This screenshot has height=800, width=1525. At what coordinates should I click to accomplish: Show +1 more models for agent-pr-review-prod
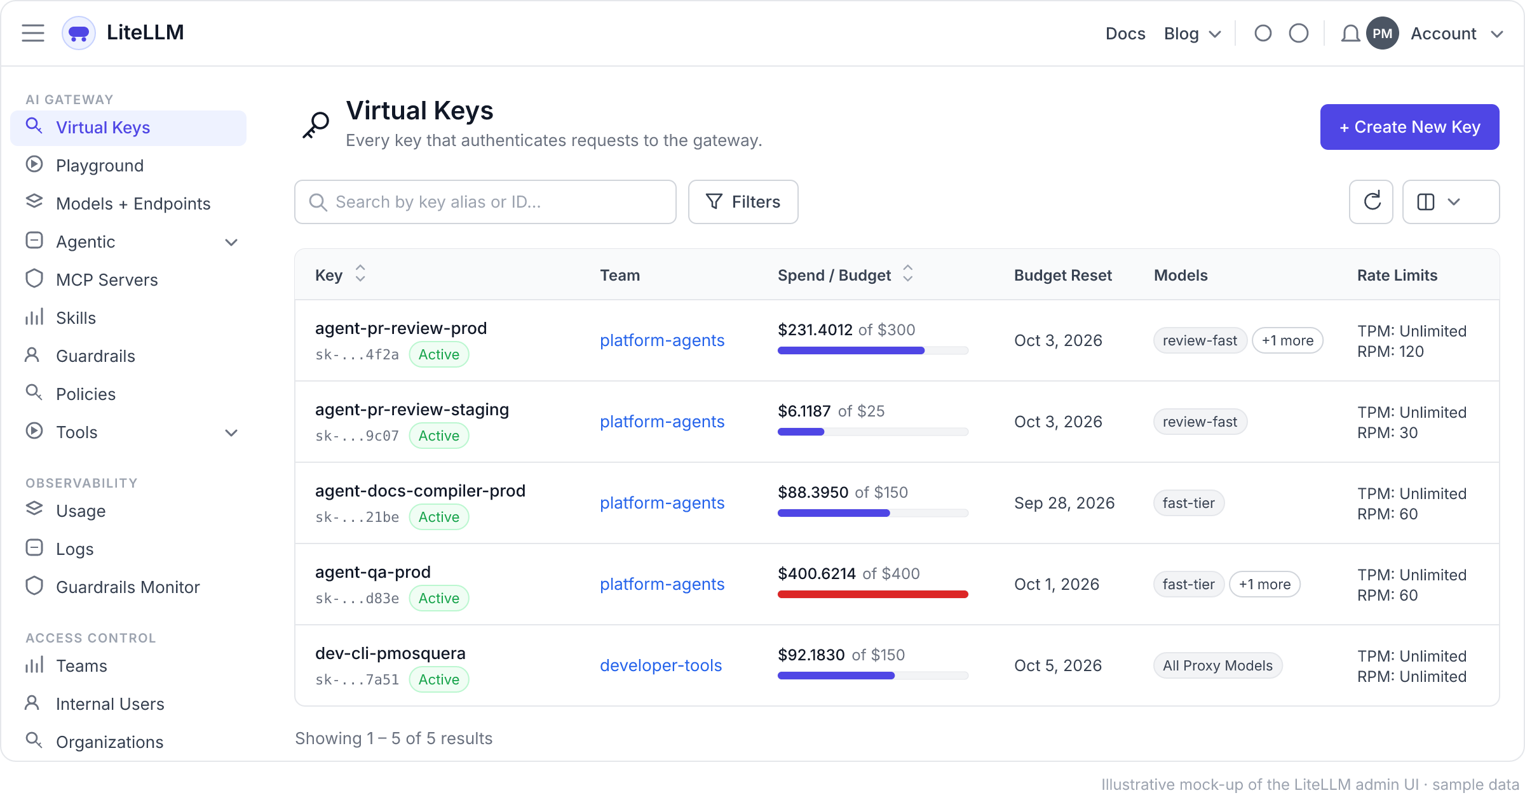tap(1287, 340)
